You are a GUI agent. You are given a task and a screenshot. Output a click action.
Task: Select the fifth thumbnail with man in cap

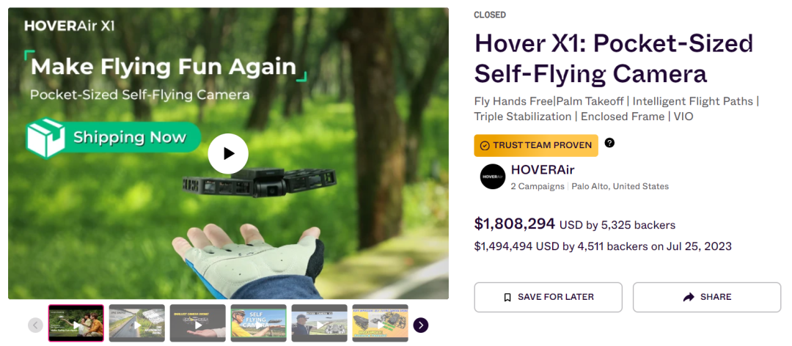click(x=319, y=323)
